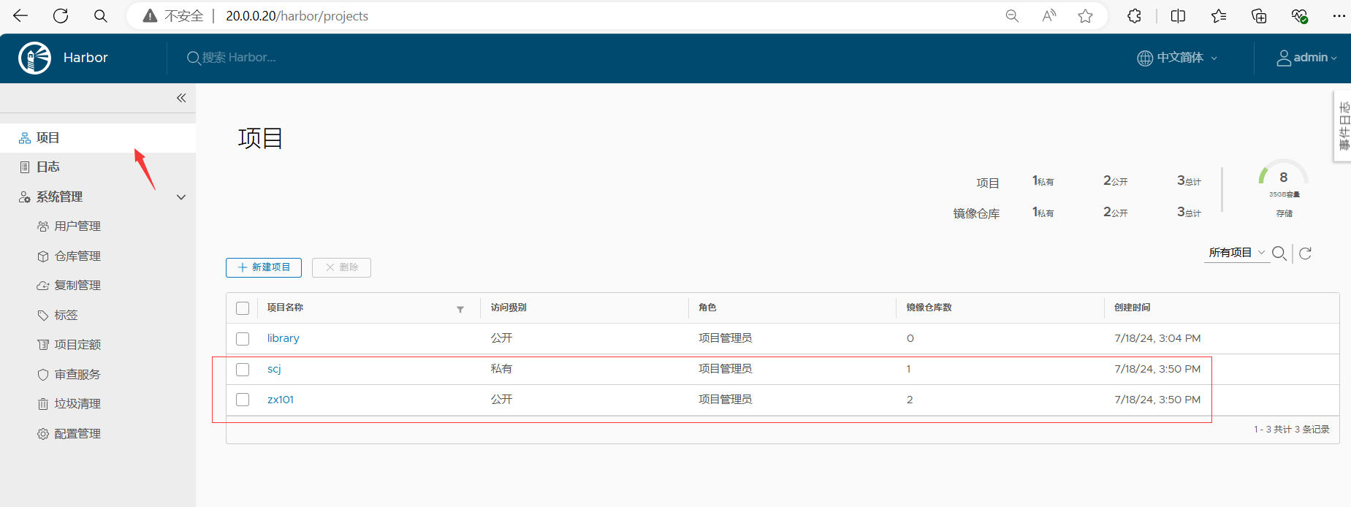
Task: Sort by 镜像仓库数 column header
Action: coord(929,308)
